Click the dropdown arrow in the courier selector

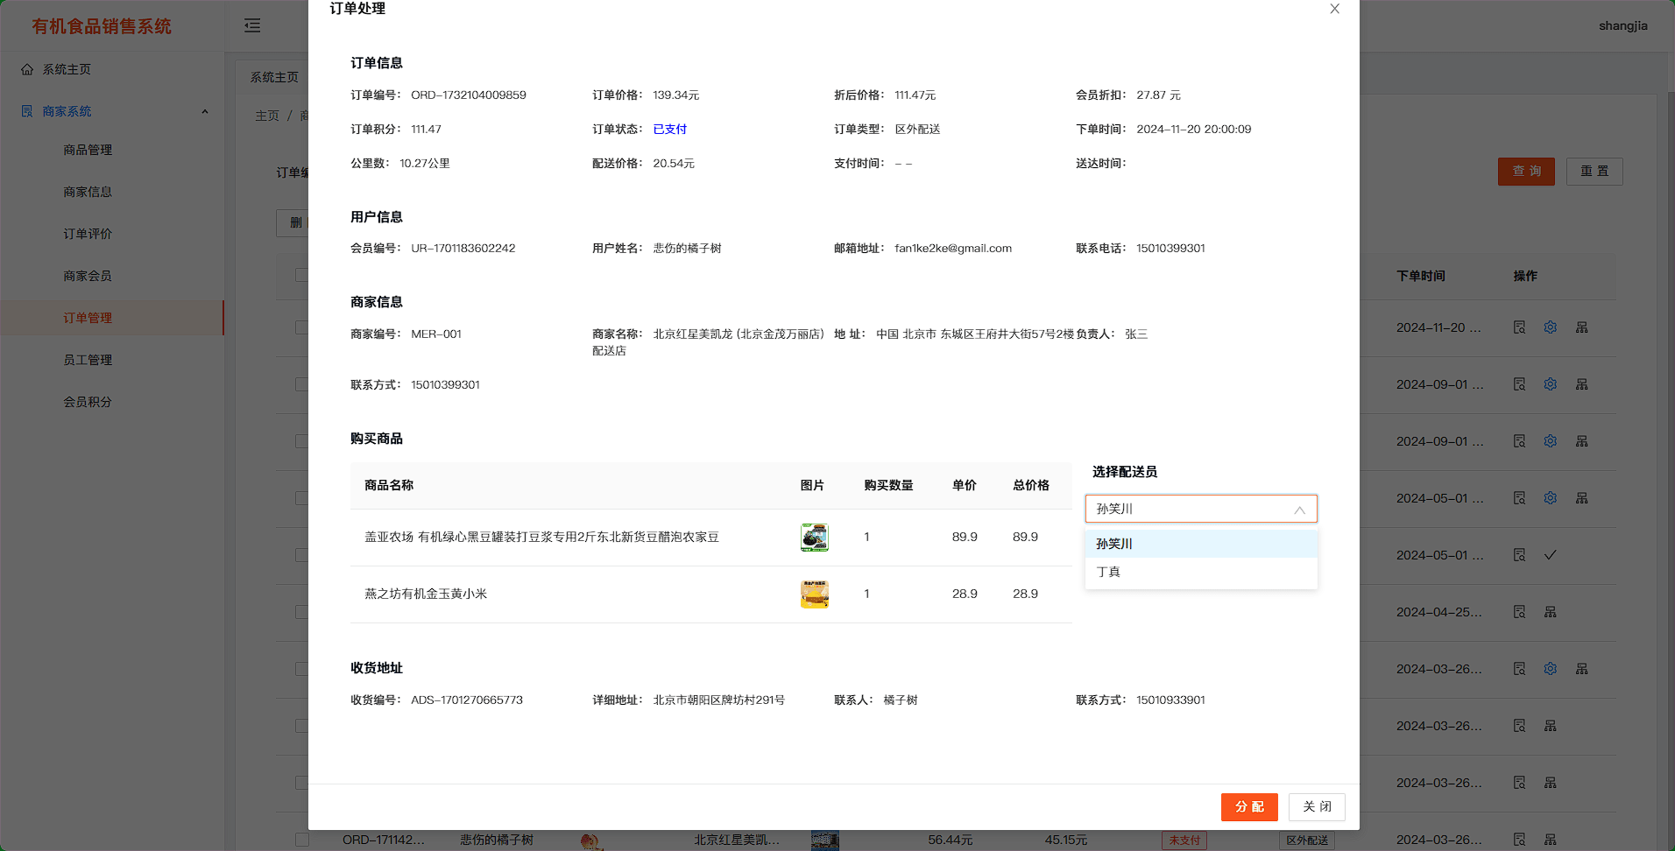[1299, 510]
